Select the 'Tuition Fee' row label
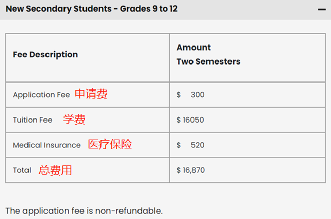331x219 pixels. click(33, 120)
